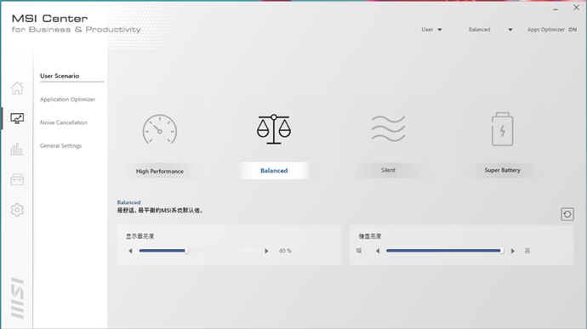Toggle Apps Optimizer ON switch

573,30
